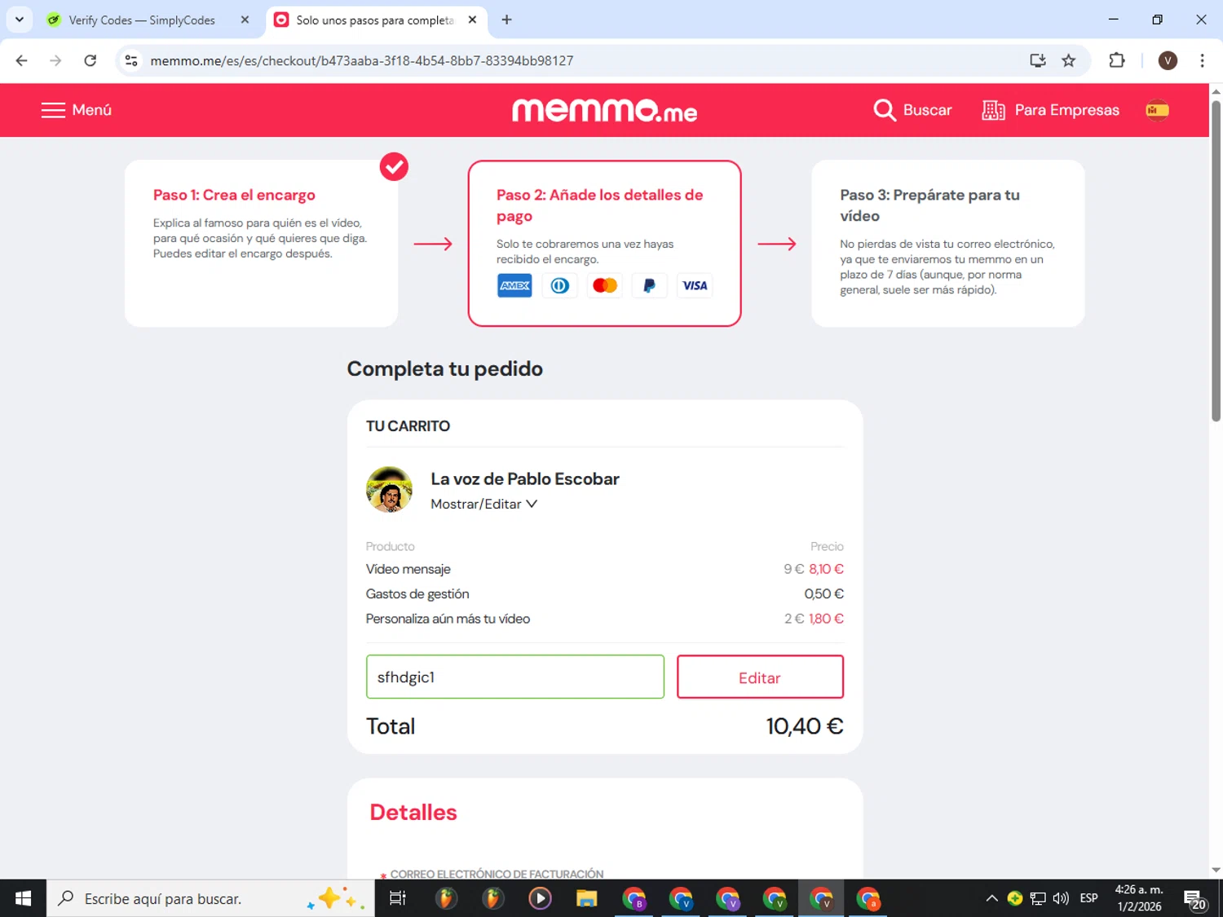This screenshot has width=1223, height=917.
Task: Expand Mostrar/Editar order details
Action: tap(483, 504)
